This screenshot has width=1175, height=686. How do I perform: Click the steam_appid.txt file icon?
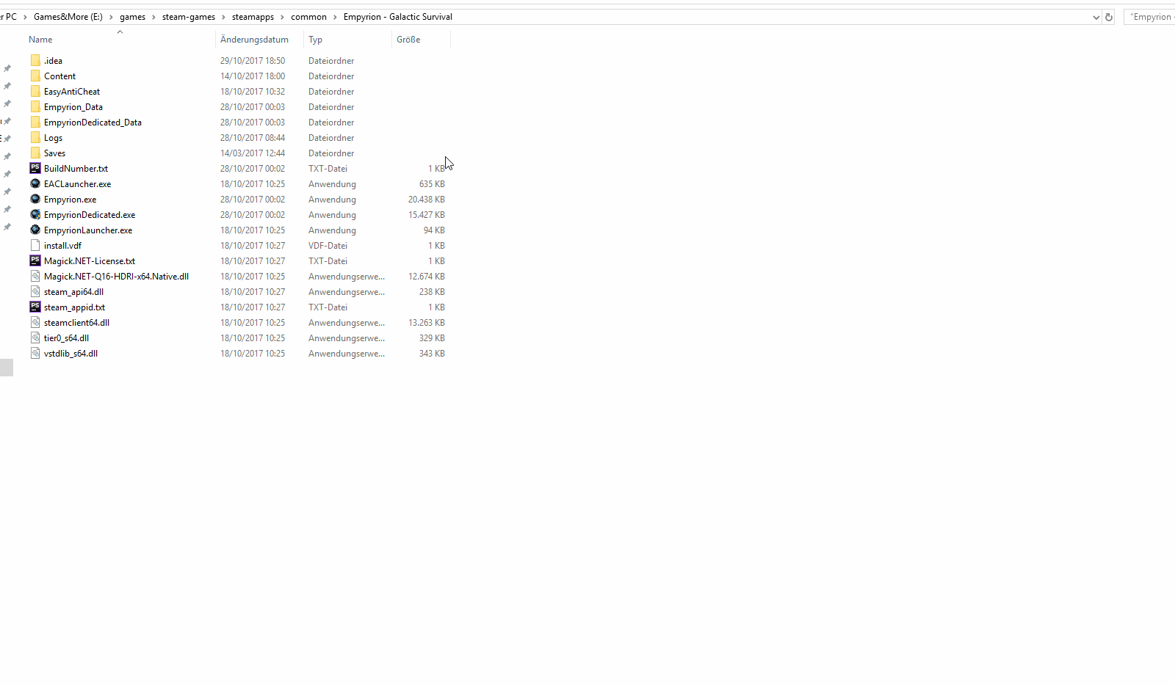[x=35, y=307]
